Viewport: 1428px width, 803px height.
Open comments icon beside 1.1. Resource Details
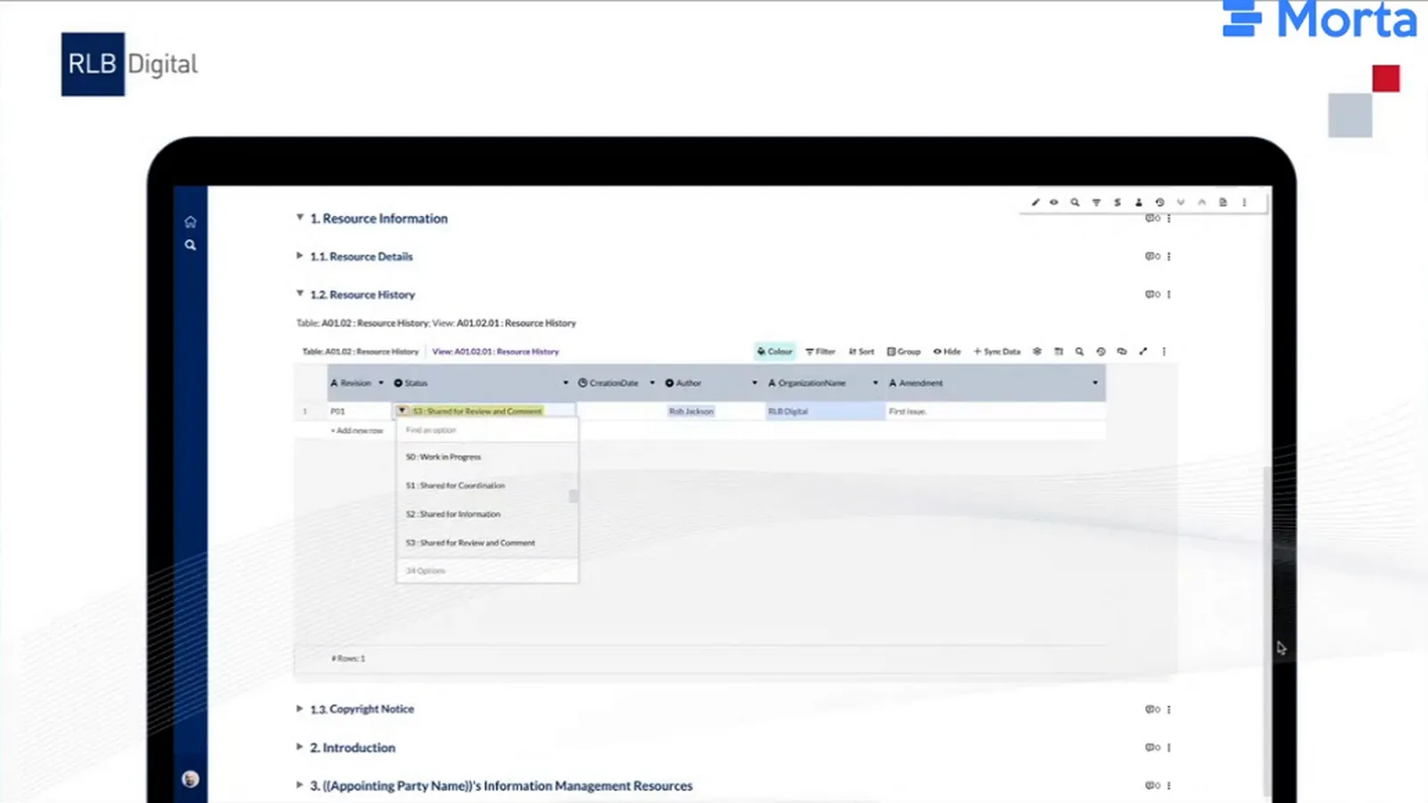click(1152, 256)
